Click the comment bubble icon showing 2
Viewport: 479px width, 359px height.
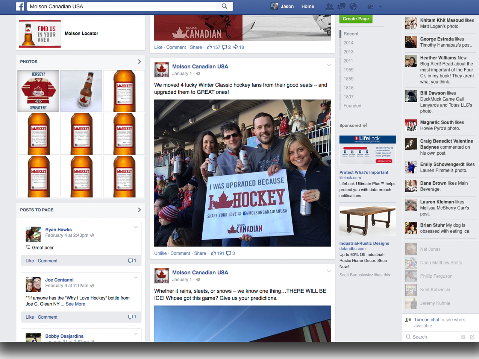point(225,47)
